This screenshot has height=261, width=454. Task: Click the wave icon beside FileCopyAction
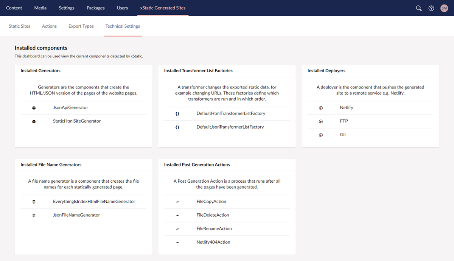click(x=177, y=202)
